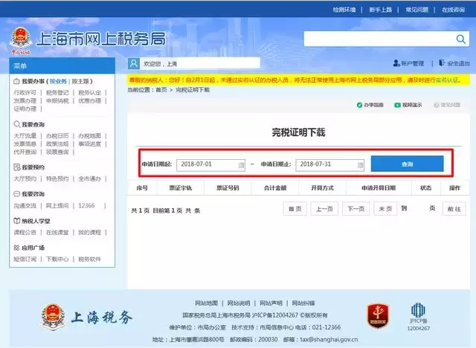Viewport: 476px width, 348px height.
Task: Open 税务登记 in sidebar
Action: pos(57,92)
